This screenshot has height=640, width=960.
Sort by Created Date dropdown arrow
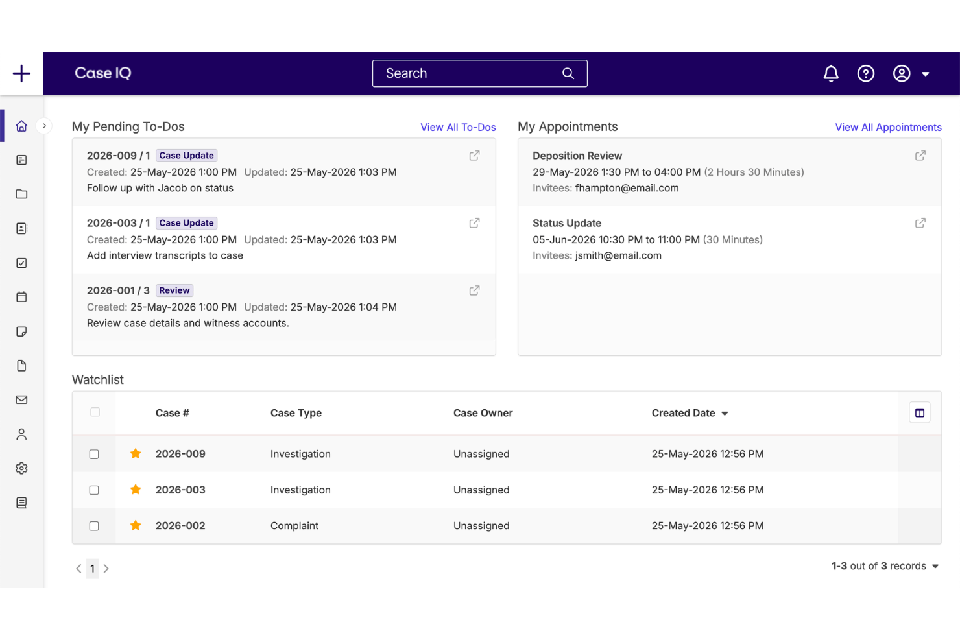(725, 414)
